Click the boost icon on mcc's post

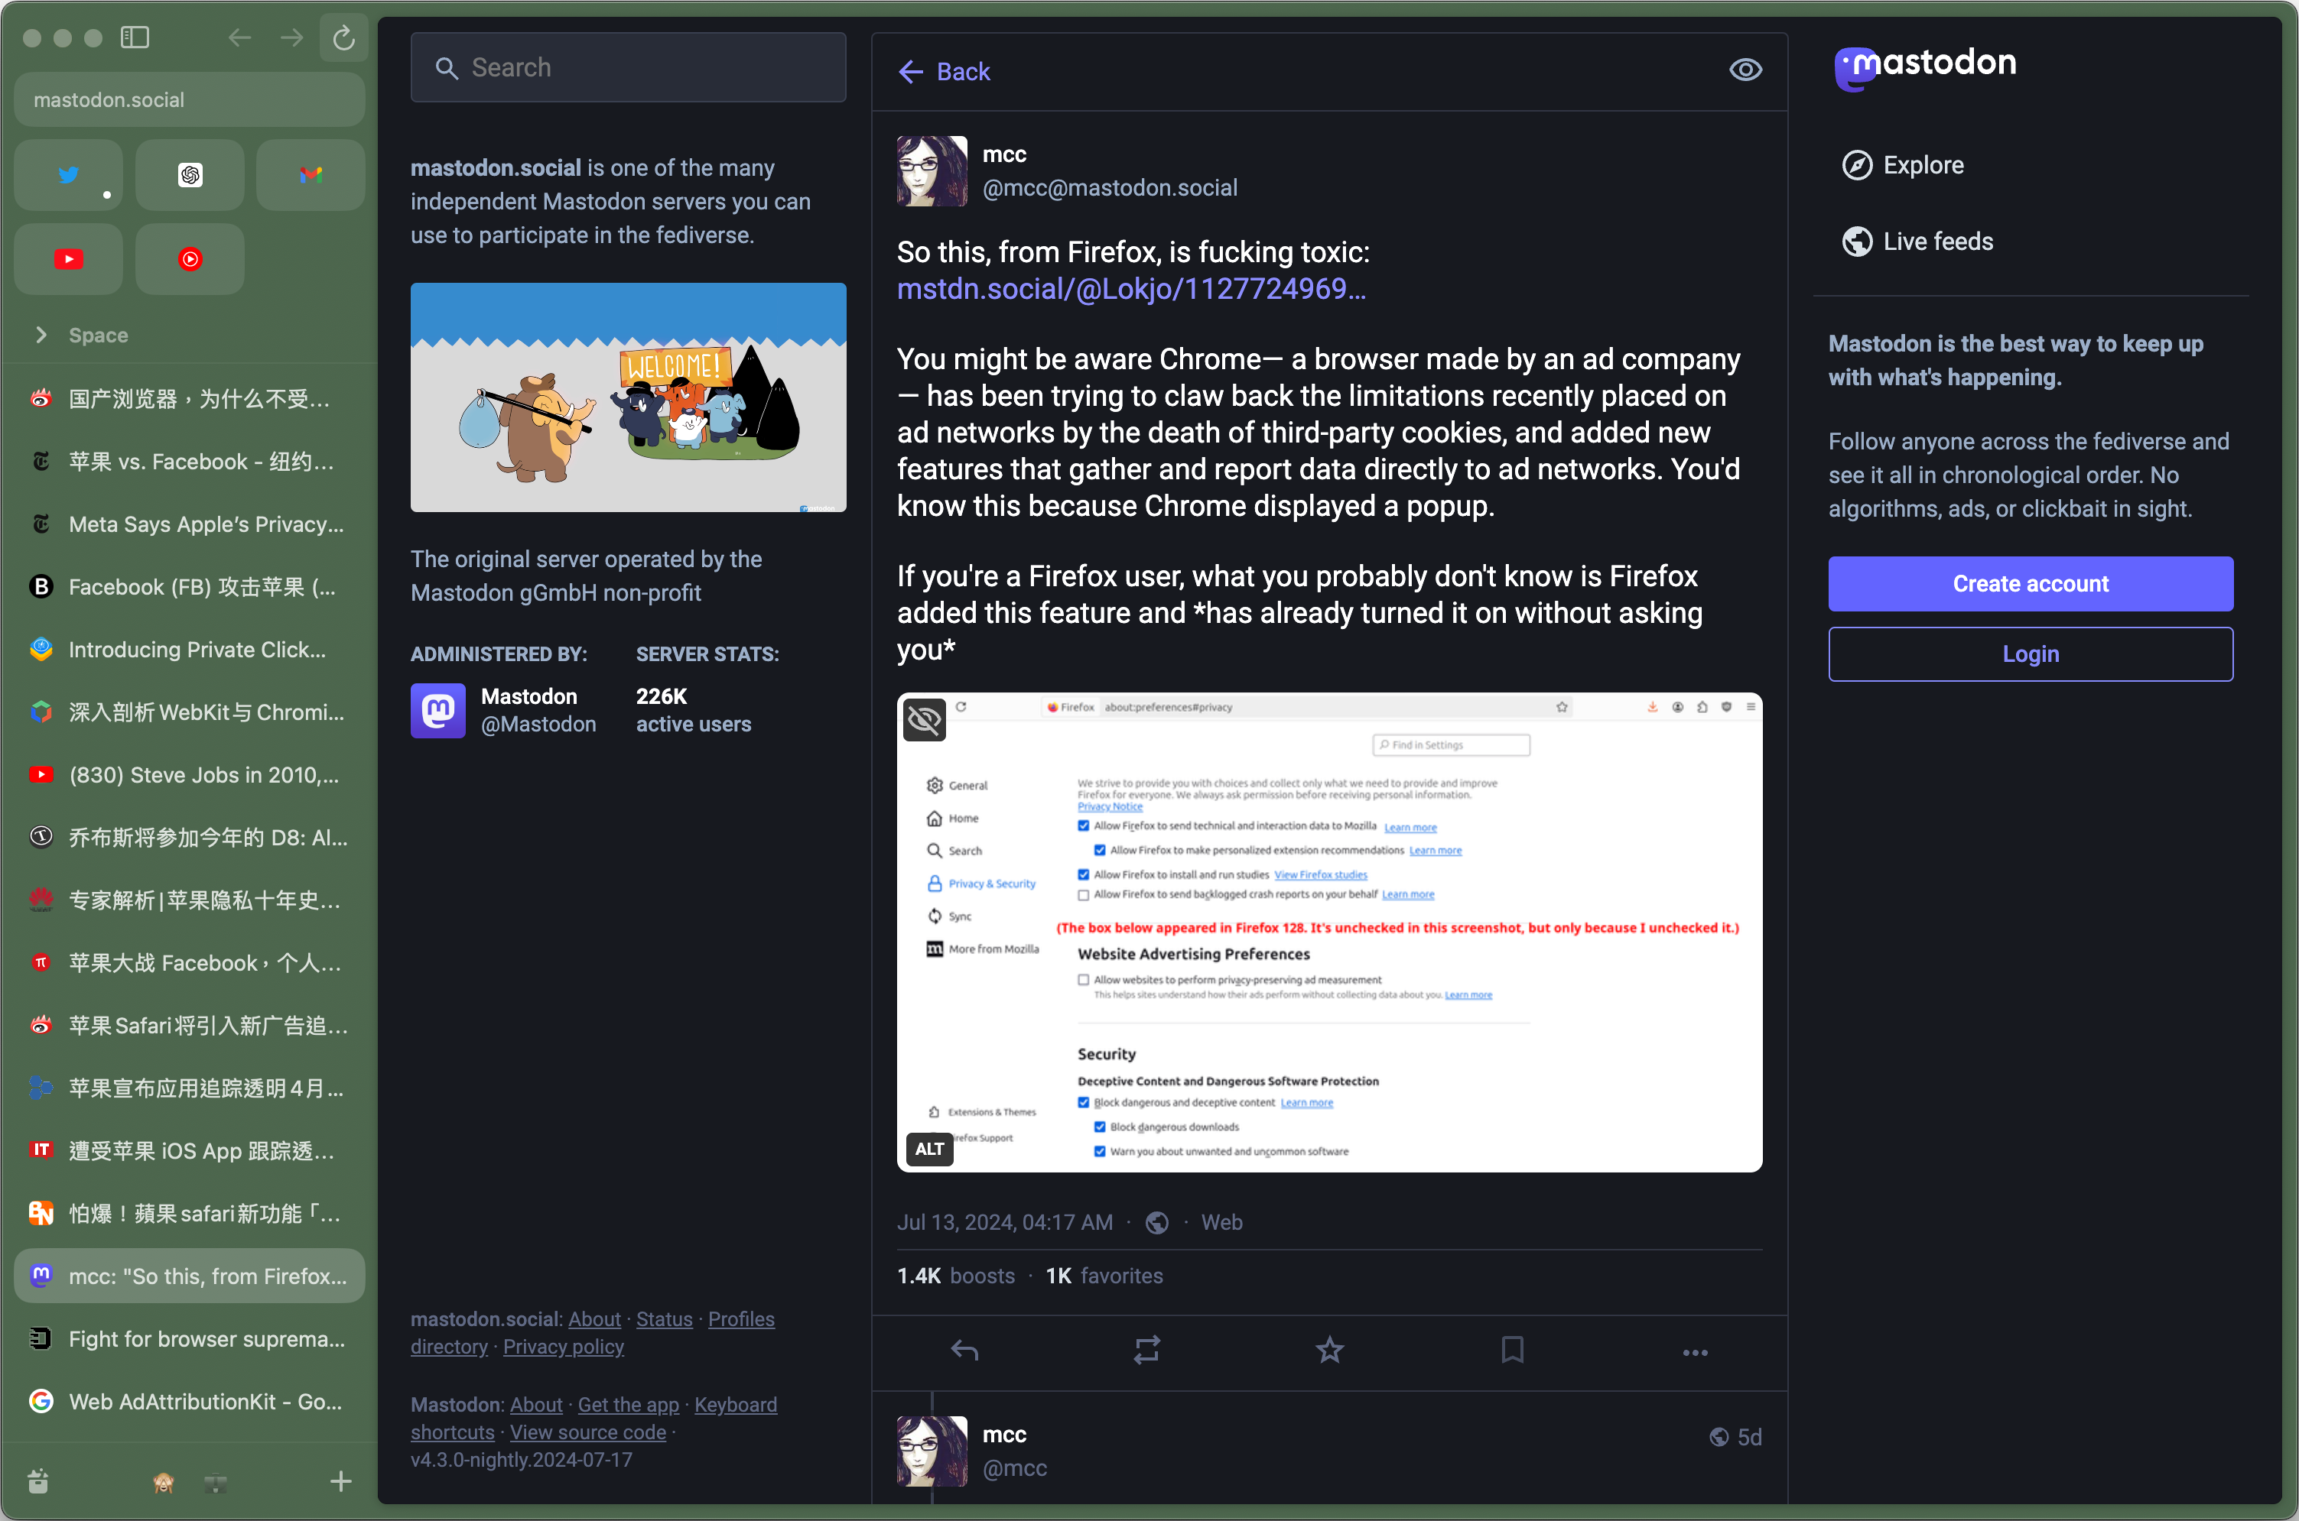pyautogui.click(x=1146, y=1350)
